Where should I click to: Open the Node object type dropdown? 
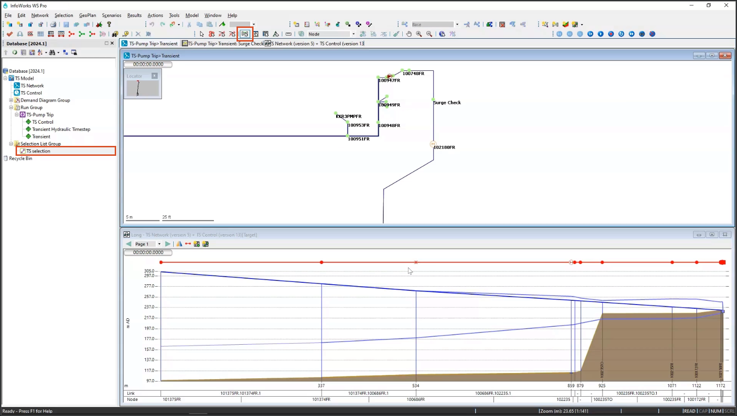[354, 34]
